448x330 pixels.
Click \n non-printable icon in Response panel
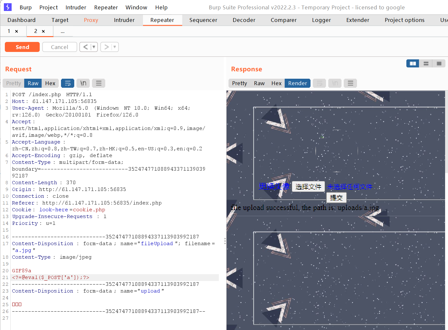335,83
